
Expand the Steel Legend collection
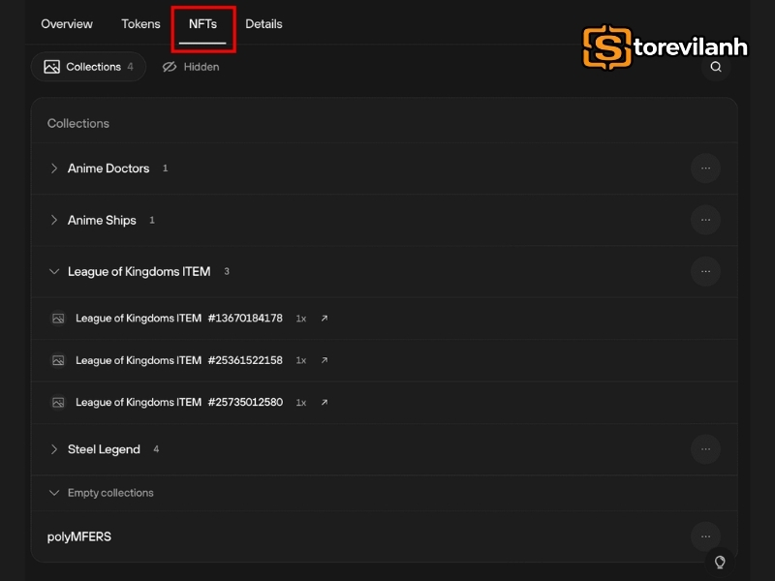pyautogui.click(x=54, y=449)
